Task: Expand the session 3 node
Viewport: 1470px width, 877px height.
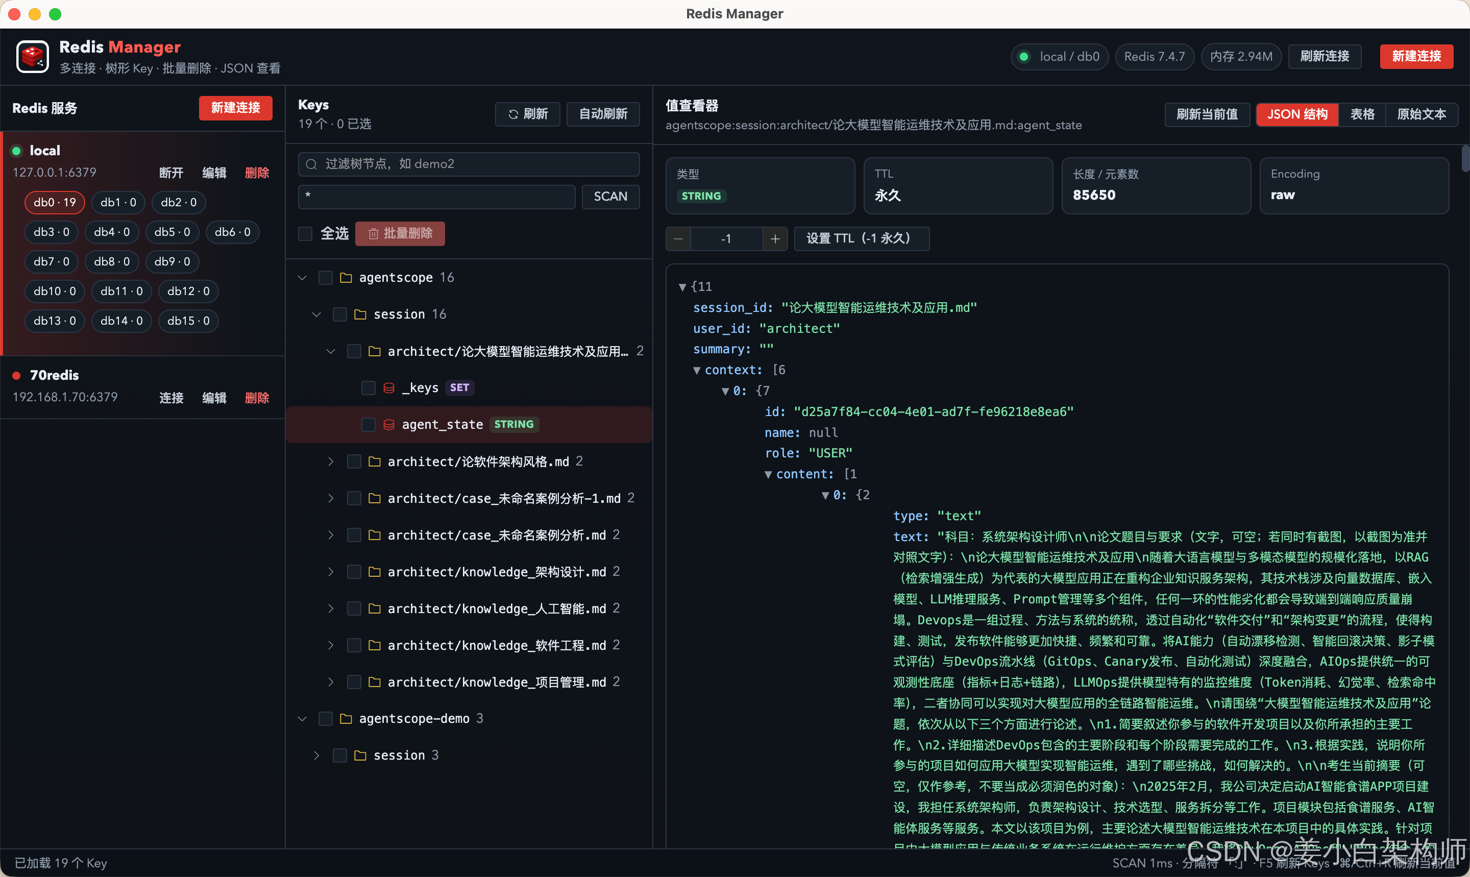Action: [316, 756]
